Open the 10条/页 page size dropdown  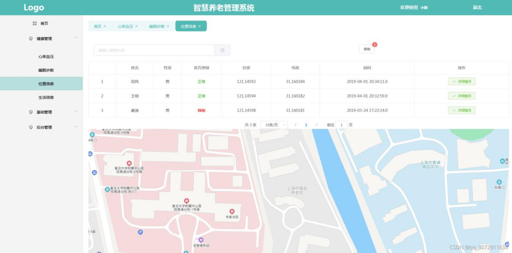tap(274, 125)
